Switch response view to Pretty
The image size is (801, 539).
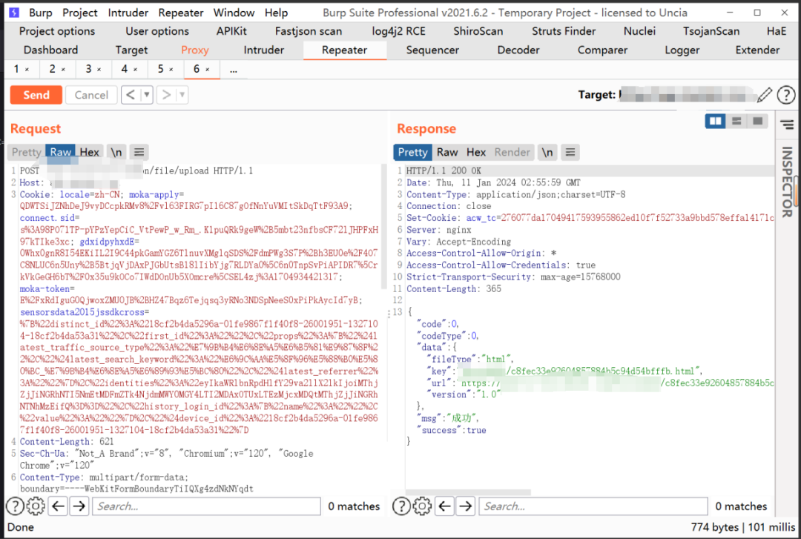pos(412,152)
